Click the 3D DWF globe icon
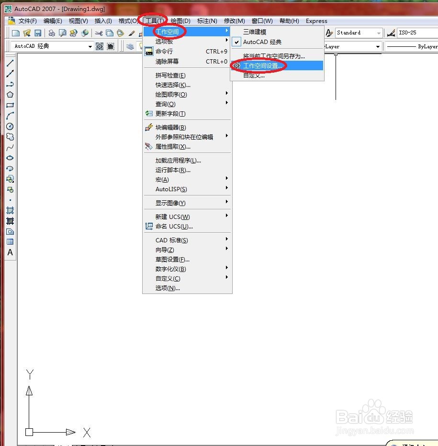The image size is (438, 446). click(x=84, y=33)
